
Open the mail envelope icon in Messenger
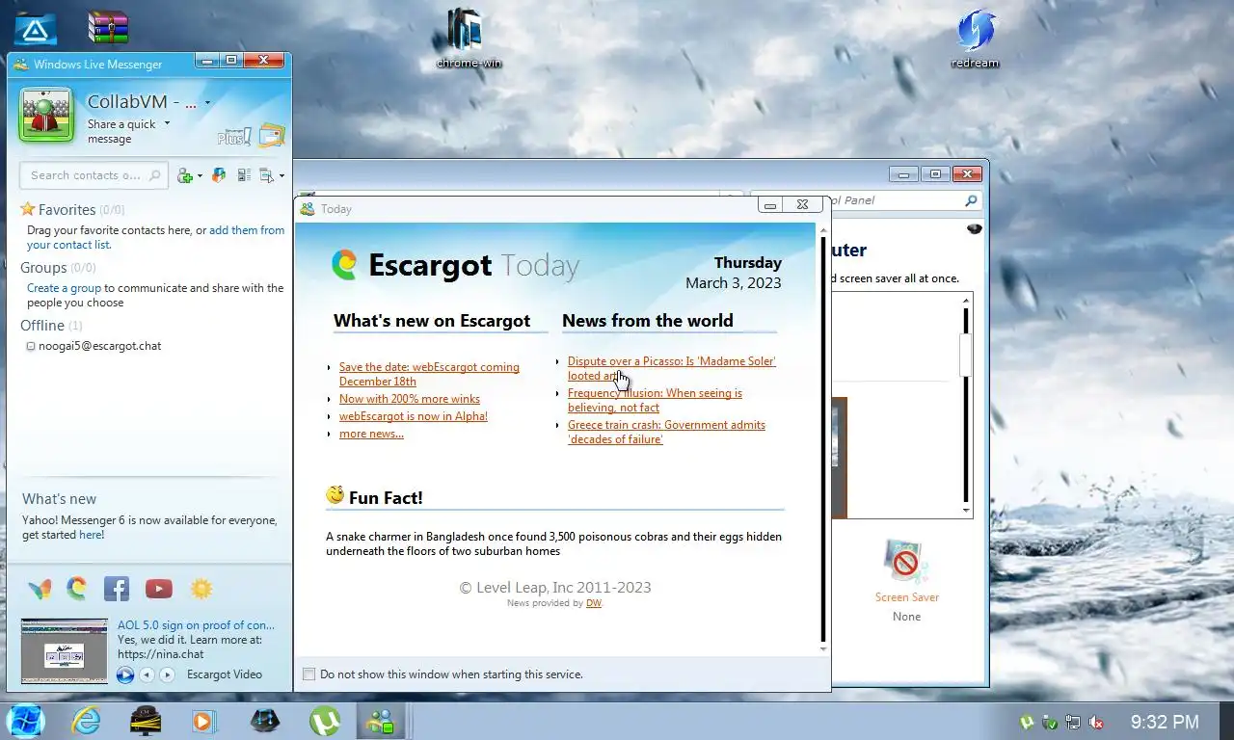coord(272,136)
